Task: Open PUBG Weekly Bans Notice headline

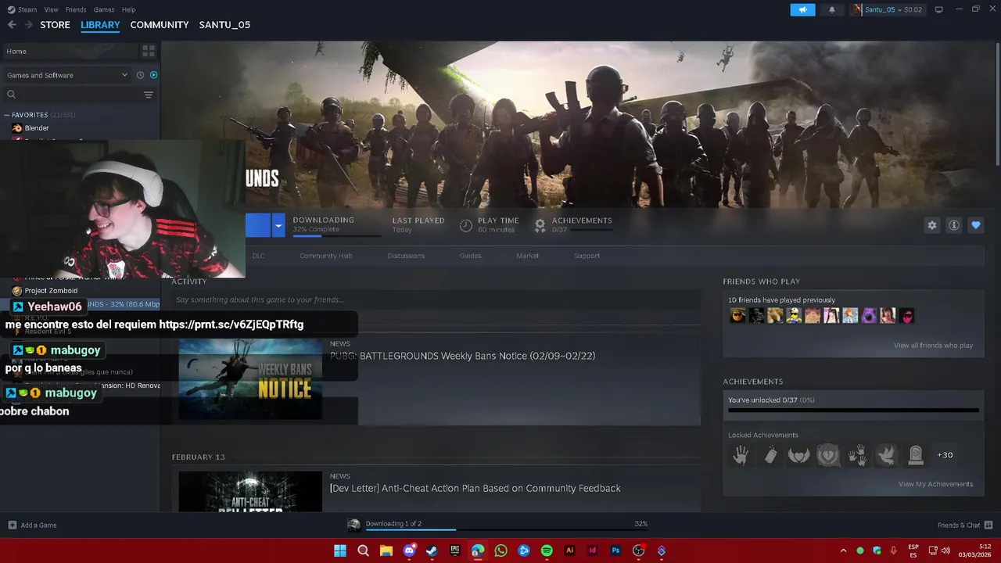Action: [x=462, y=356]
